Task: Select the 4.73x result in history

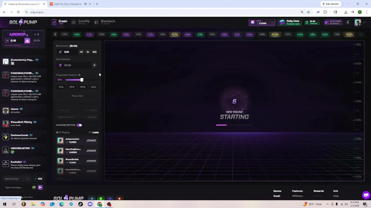Action: [x=89, y=34]
